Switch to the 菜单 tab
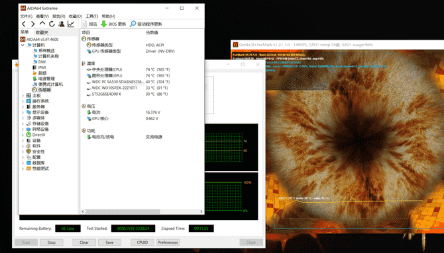Screen dimensions: 444x253 25,32
